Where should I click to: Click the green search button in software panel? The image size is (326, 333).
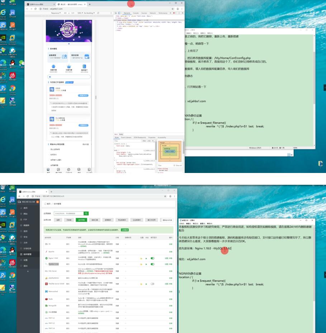86,214
